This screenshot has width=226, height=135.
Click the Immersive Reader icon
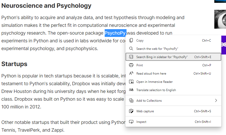pos(131,82)
